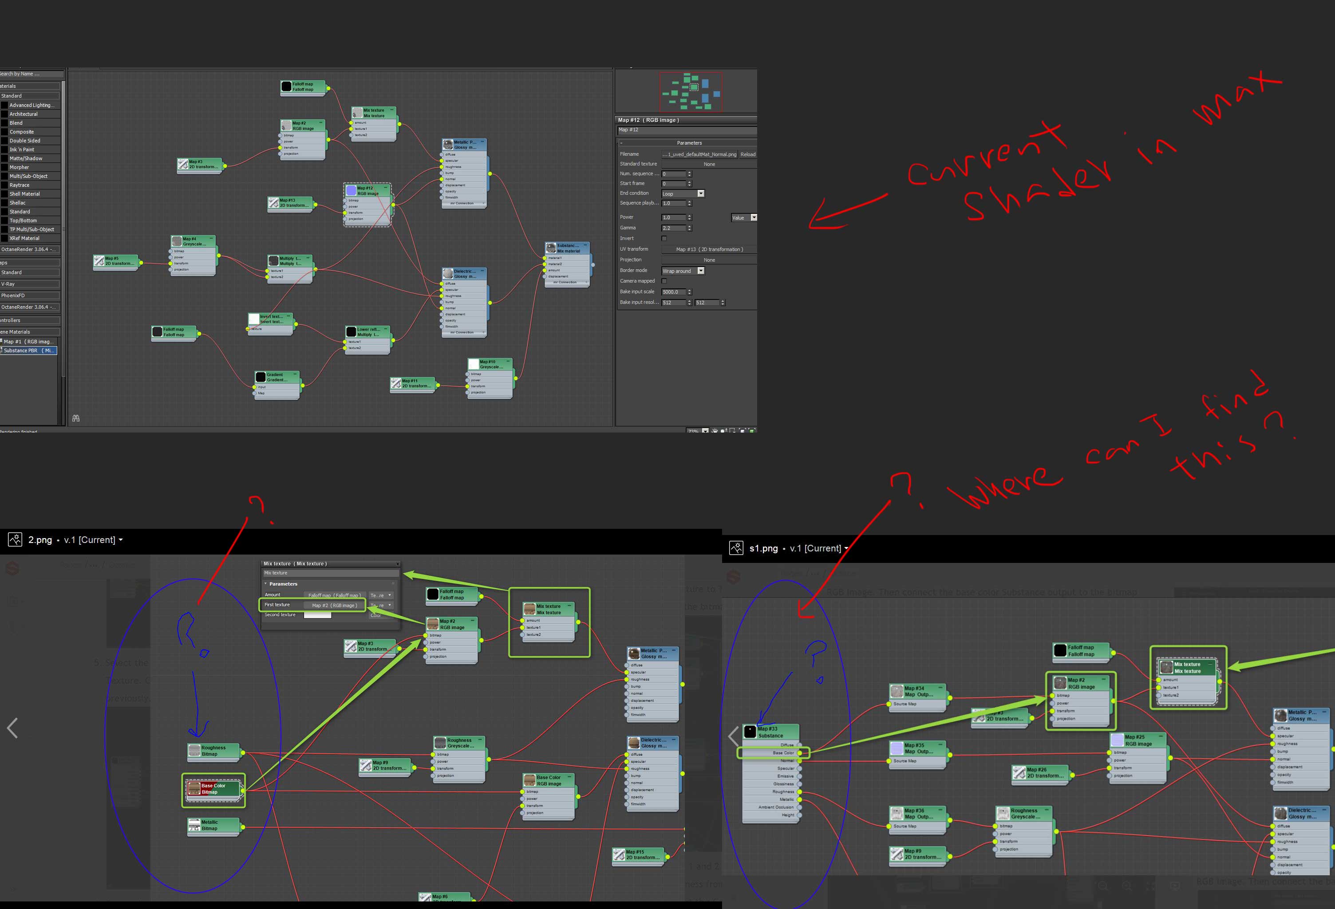Click the Map #12 RGB image node thumbnail
Screen dimensions: 1335x909
click(351, 191)
